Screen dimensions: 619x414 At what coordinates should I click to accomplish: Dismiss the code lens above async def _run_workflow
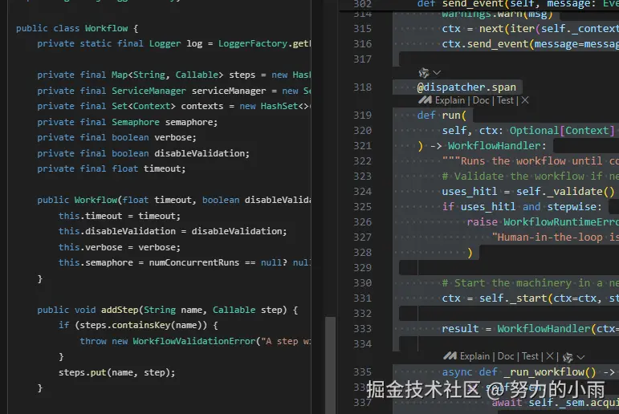(550, 356)
